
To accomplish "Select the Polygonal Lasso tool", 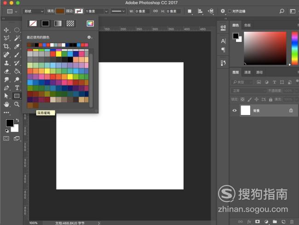I will click(x=6, y=38).
